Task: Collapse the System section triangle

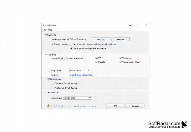Action: [x=46, y=35]
